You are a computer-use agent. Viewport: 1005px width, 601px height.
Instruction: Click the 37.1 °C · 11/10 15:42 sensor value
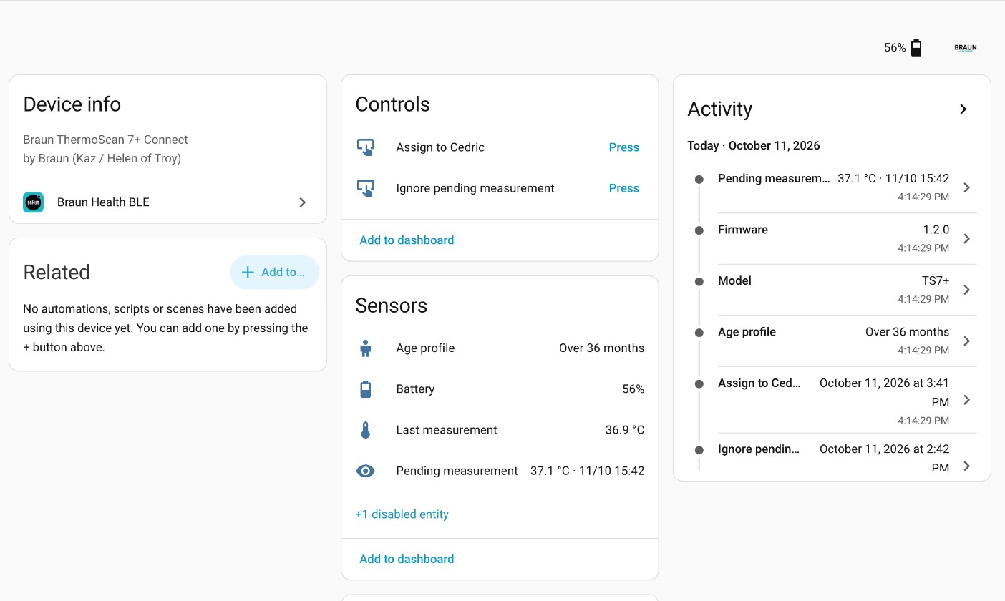pyautogui.click(x=587, y=471)
